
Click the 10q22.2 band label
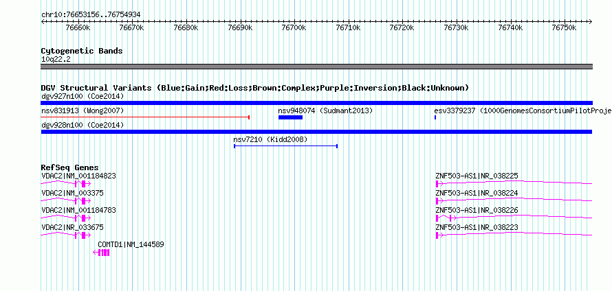[x=56, y=60]
